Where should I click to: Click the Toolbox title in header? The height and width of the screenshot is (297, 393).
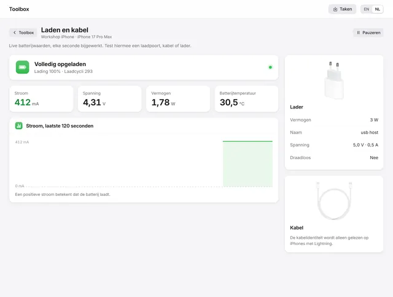click(x=19, y=9)
